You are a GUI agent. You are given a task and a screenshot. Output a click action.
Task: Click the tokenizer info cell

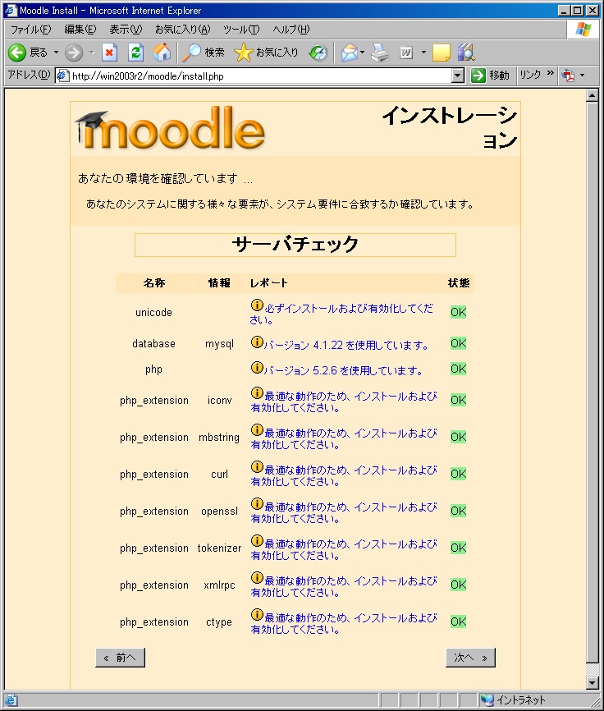[x=219, y=548]
